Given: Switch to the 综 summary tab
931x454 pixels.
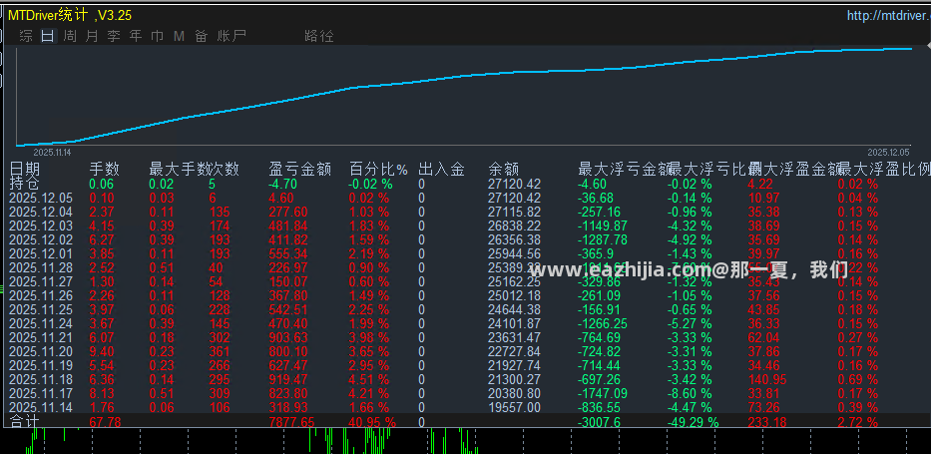Looking at the screenshot, I should [26, 36].
